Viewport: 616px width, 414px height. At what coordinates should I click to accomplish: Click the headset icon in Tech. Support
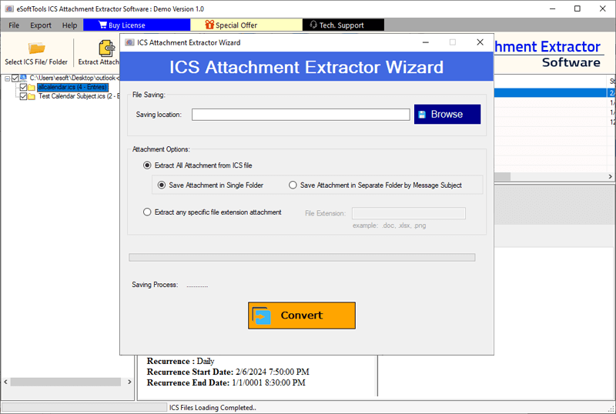[x=313, y=25]
